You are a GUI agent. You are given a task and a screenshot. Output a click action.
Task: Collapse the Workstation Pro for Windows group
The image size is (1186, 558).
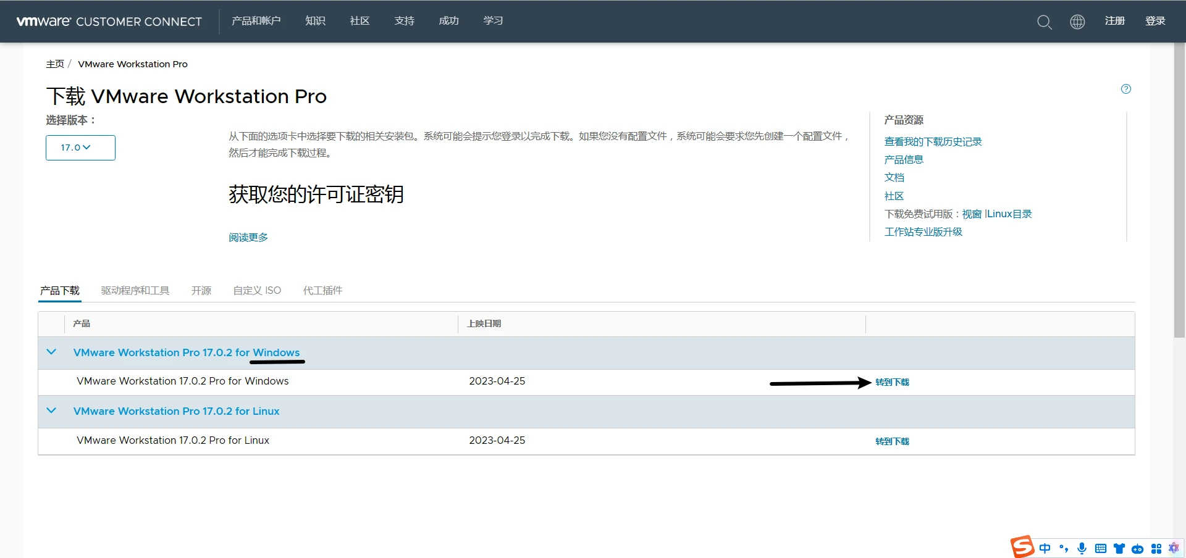(51, 352)
